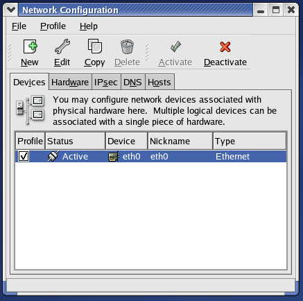
Task: Click the green Activate checkmark icon
Action: pyautogui.click(x=175, y=46)
